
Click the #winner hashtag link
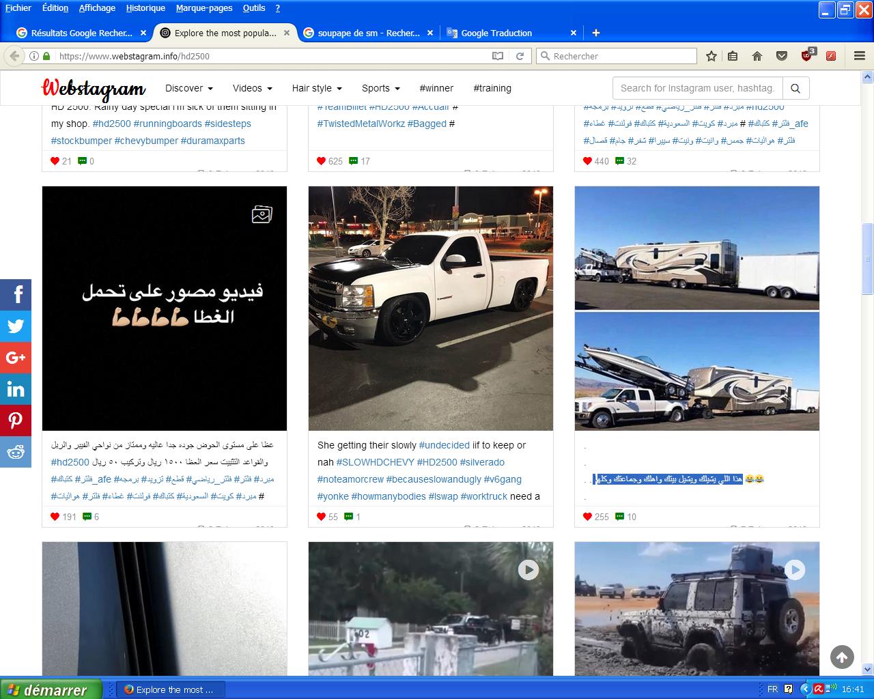[x=436, y=88]
